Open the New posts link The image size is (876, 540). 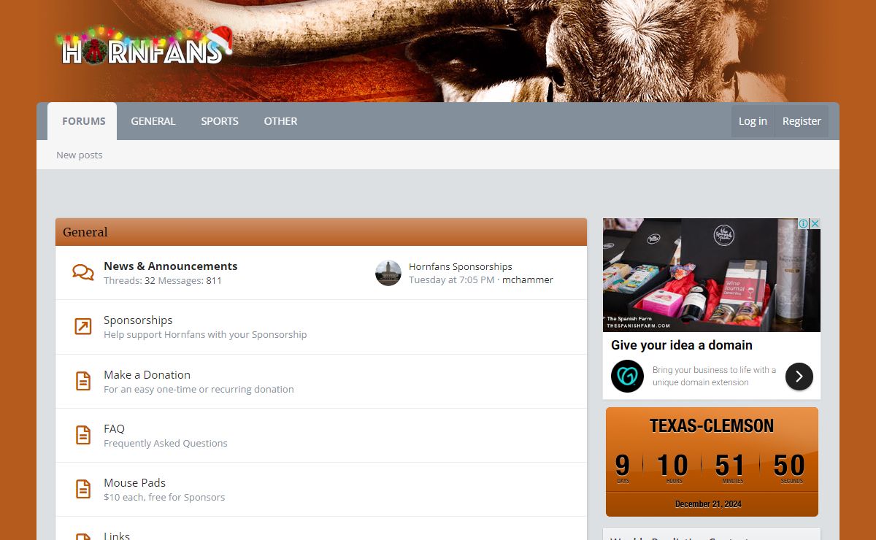coord(80,155)
